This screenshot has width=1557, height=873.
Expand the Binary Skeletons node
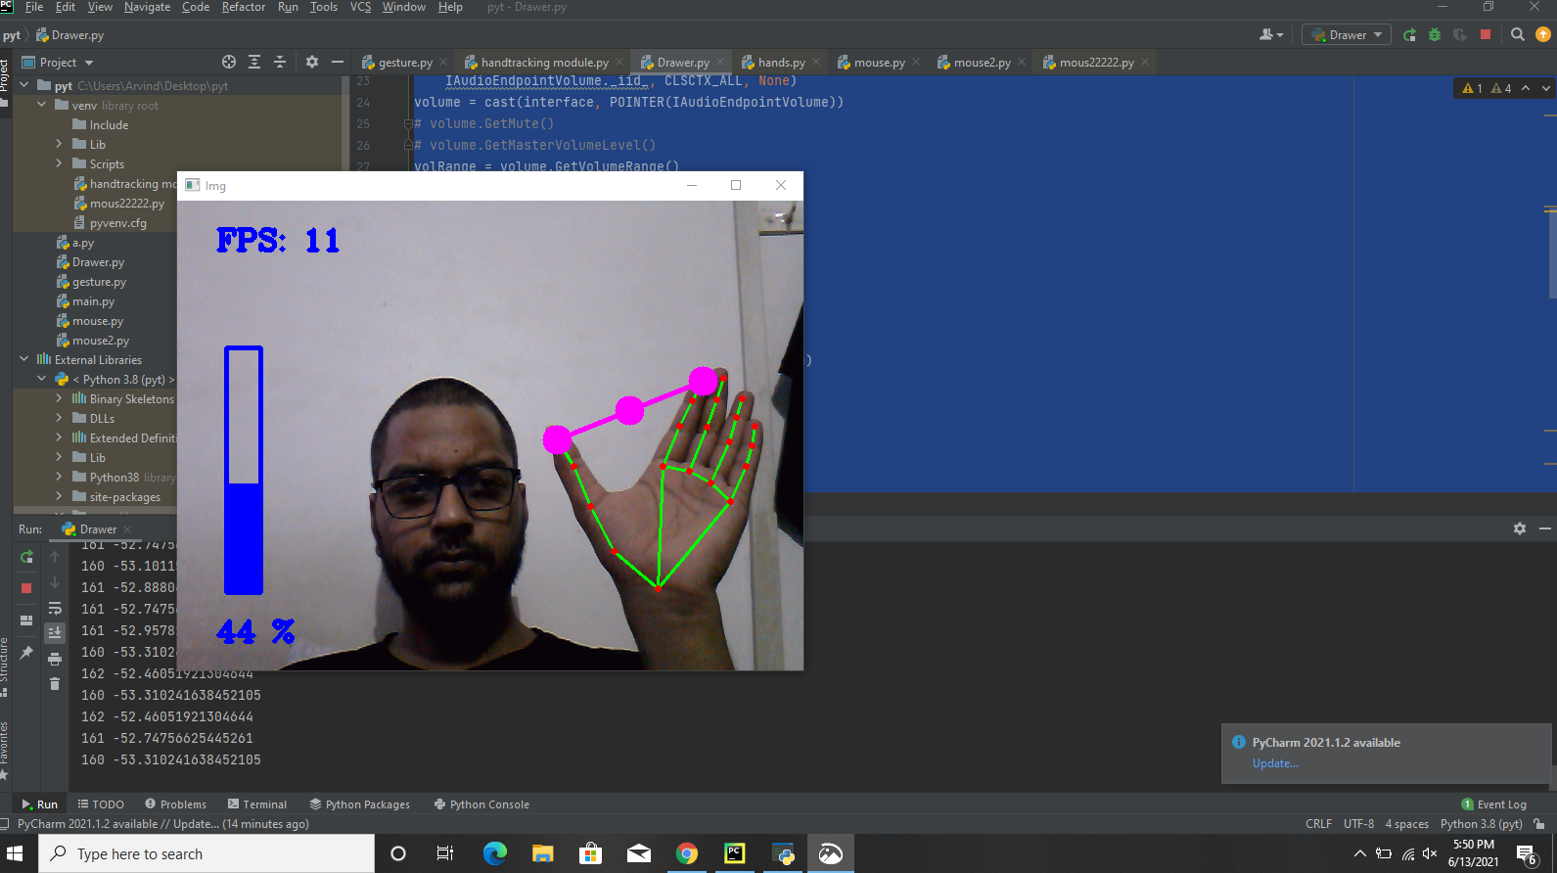[60, 398]
